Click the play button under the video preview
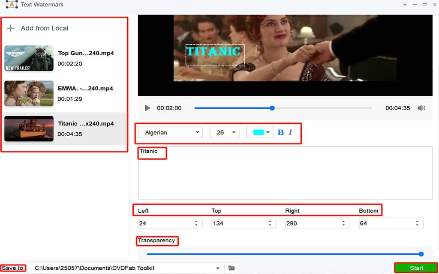 pos(147,108)
